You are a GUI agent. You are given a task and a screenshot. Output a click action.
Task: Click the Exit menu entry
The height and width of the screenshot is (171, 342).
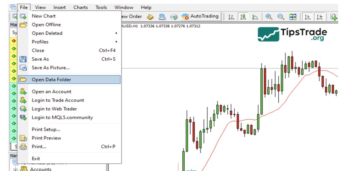pos(36,159)
